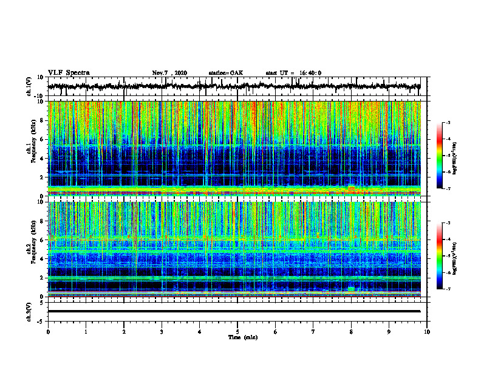The width and height of the screenshot is (481, 372).
Task: Click time axis tick label "5"
Action: pyautogui.click(x=237, y=332)
